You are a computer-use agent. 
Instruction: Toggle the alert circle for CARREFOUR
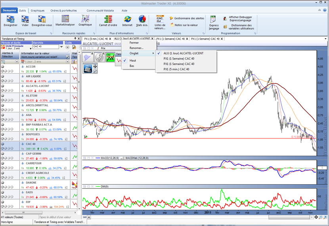(x=3, y=163)
